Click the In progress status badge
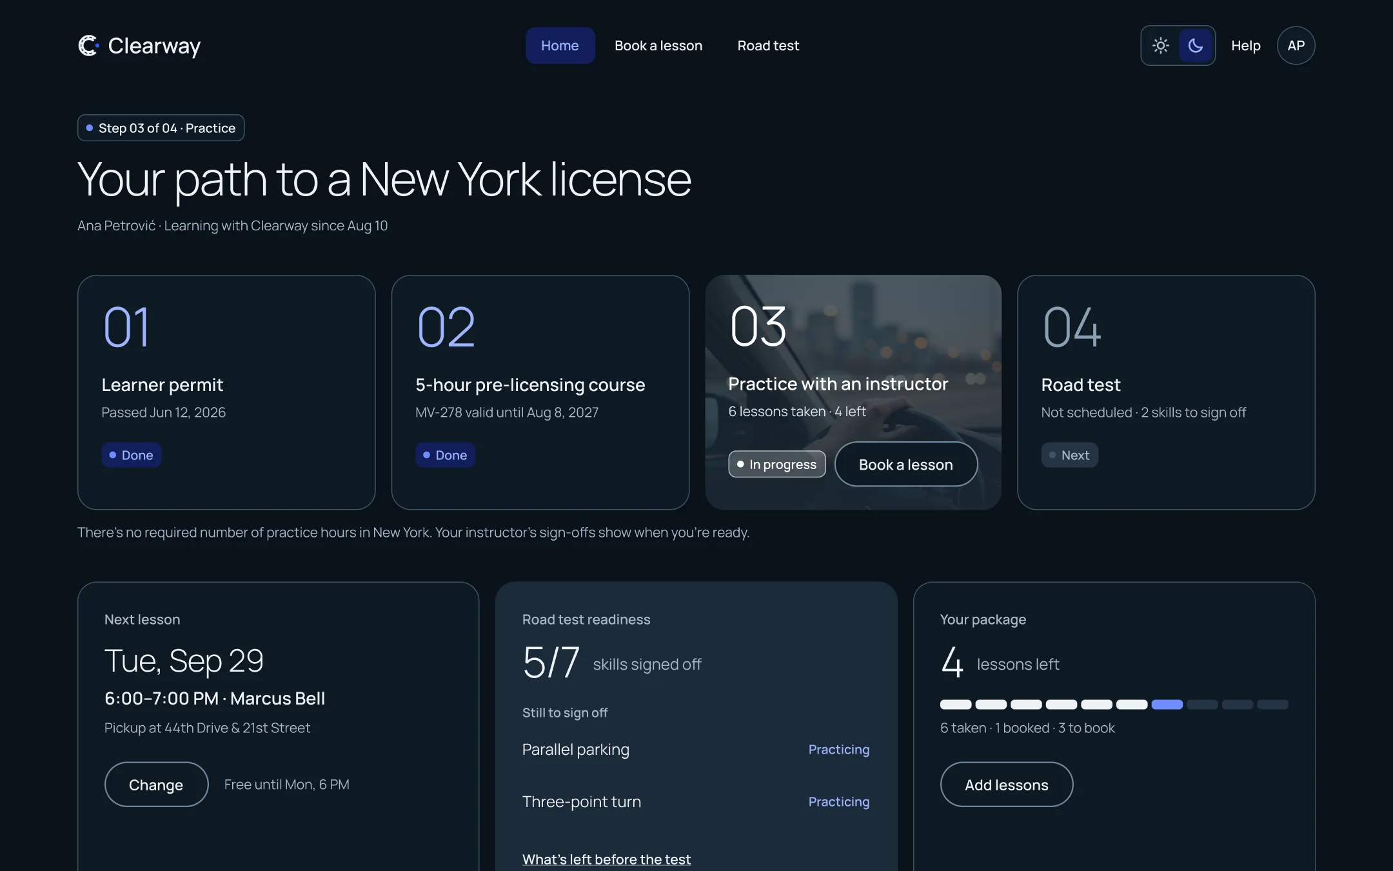The width and height of the screenshot is (1393, 871). (x=776, y=464)
